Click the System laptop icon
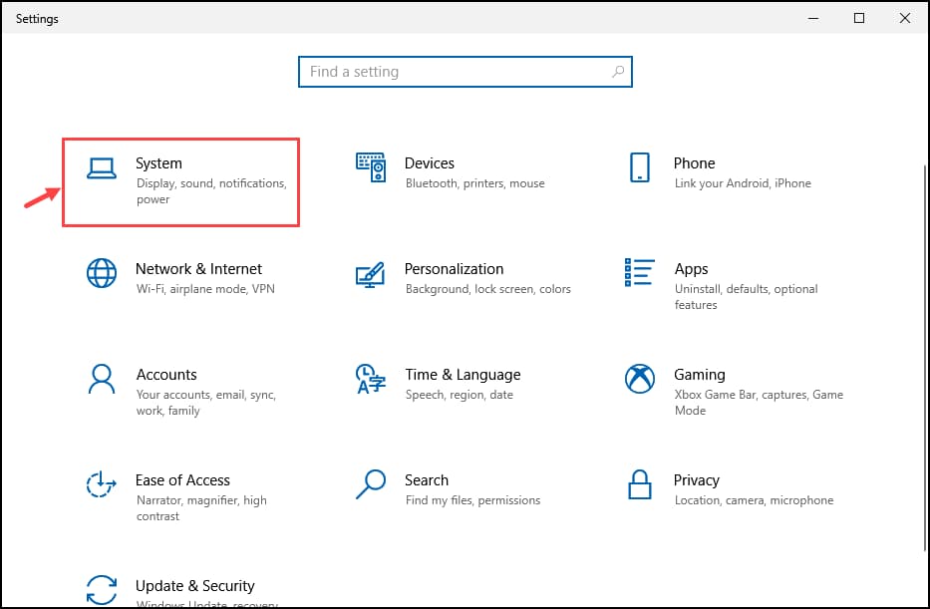This screenshot has height=609, width=930. (x=101, y=168)
